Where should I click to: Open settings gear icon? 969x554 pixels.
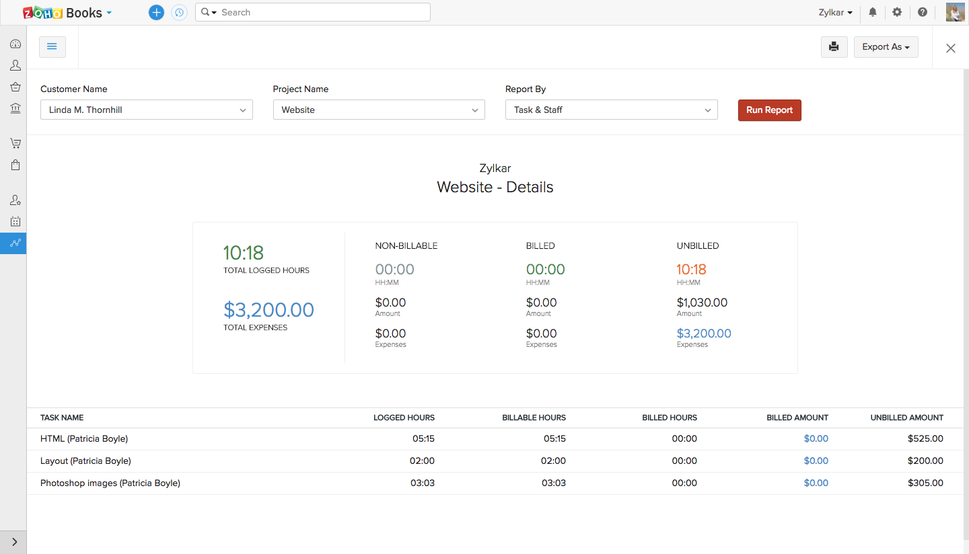(x=897, y=12)
